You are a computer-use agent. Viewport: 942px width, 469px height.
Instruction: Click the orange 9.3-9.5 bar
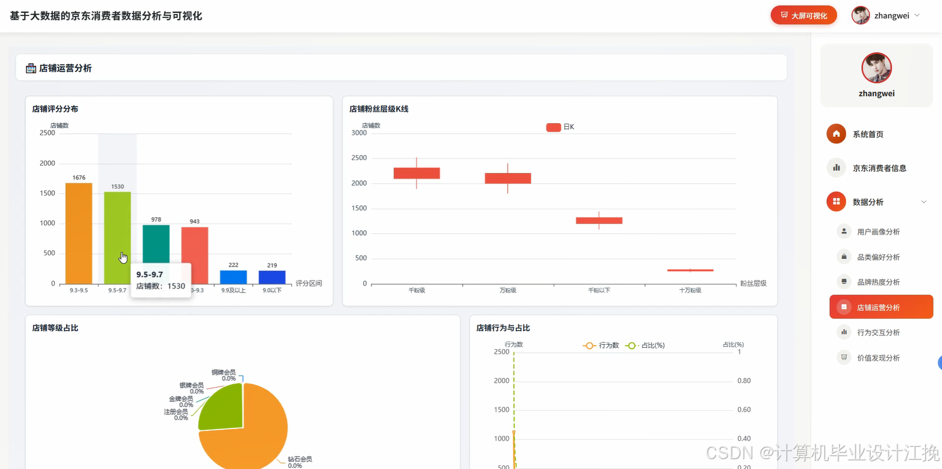coord(79,233)
